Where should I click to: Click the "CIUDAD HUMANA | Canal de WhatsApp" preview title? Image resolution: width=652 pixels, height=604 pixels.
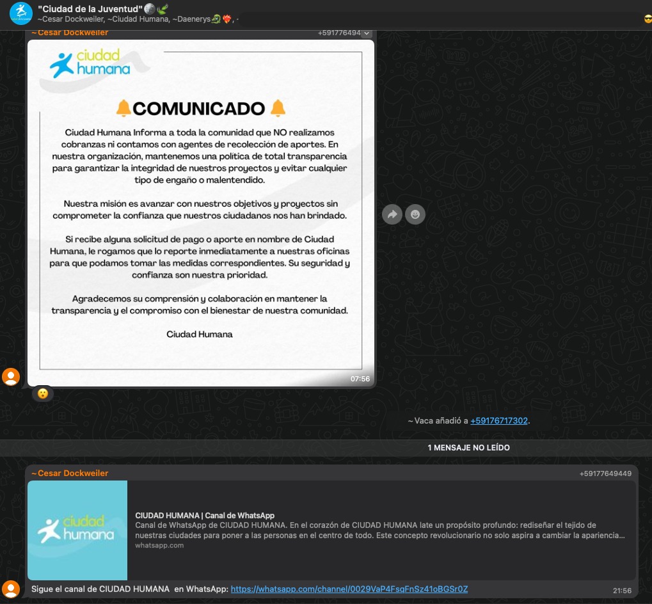(205, 515)
